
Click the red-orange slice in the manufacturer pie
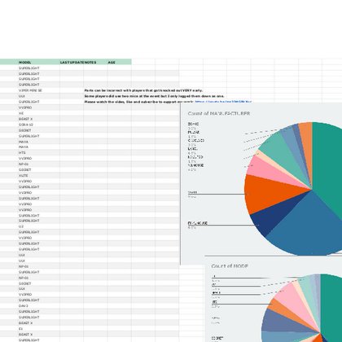(x=266, y=191)
